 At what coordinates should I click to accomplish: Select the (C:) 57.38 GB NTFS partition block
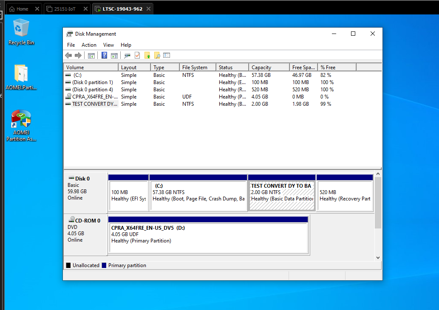click(x=198, y=193)
